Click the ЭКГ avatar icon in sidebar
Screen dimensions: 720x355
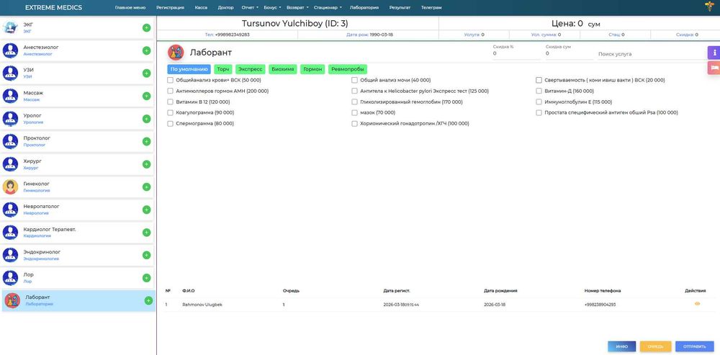[10, 27]
